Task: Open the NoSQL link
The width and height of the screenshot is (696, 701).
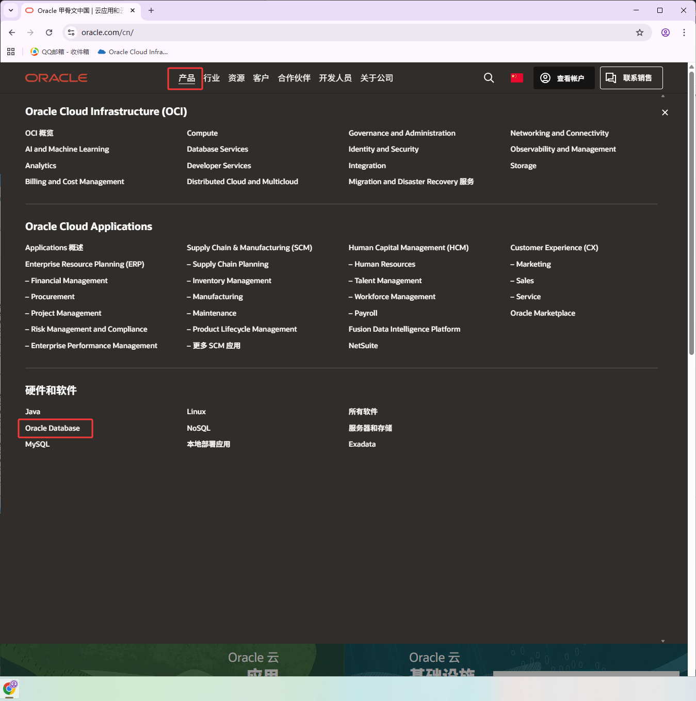Action: pyautogui.click(x=199, y=428)
